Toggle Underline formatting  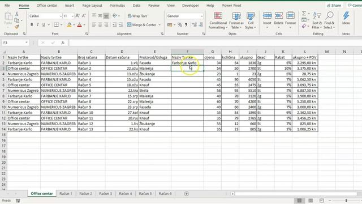[x=44, y=24]
